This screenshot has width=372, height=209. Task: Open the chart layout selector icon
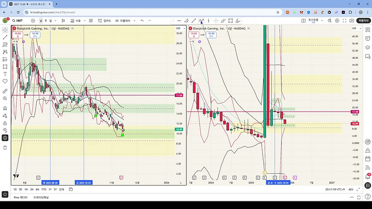point(304,20)
